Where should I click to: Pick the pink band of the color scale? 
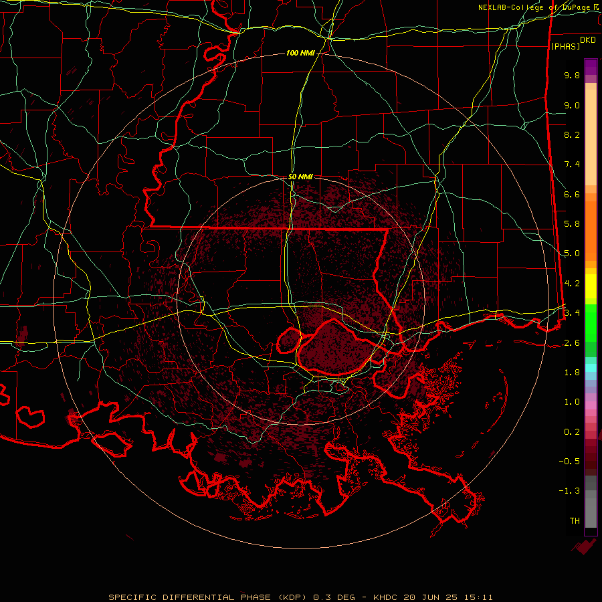click(591, 406)
